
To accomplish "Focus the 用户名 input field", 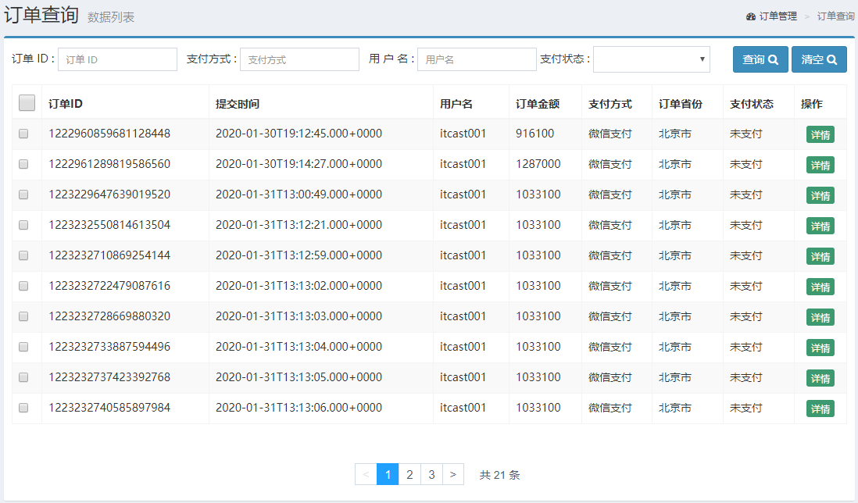I will 477,59.
